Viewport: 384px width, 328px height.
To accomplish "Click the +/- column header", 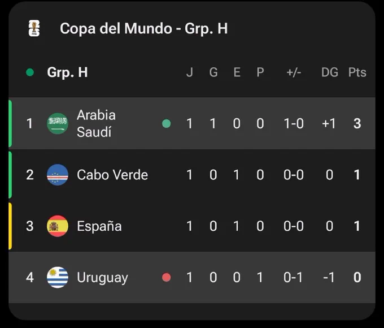I will [294, 72].
